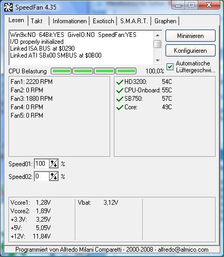
Task: Click the 100,0% CPU load value
Action: click(x=154, y=71)
